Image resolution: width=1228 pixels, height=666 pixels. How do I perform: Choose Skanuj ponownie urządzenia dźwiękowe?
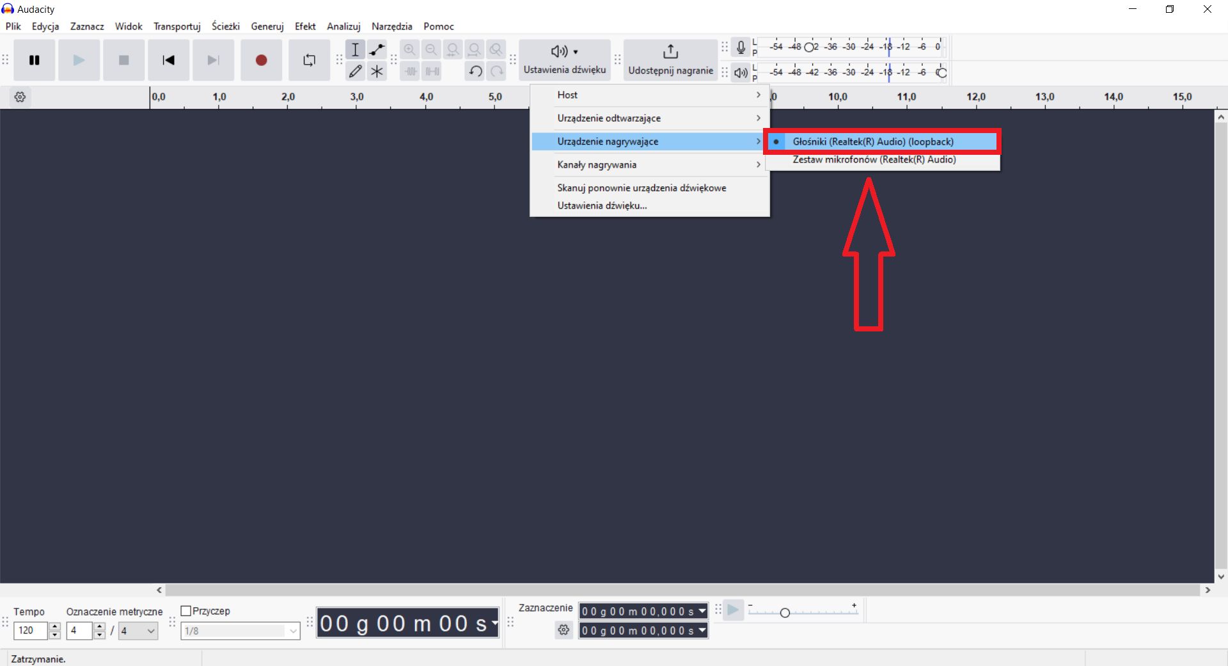point(650,188)
